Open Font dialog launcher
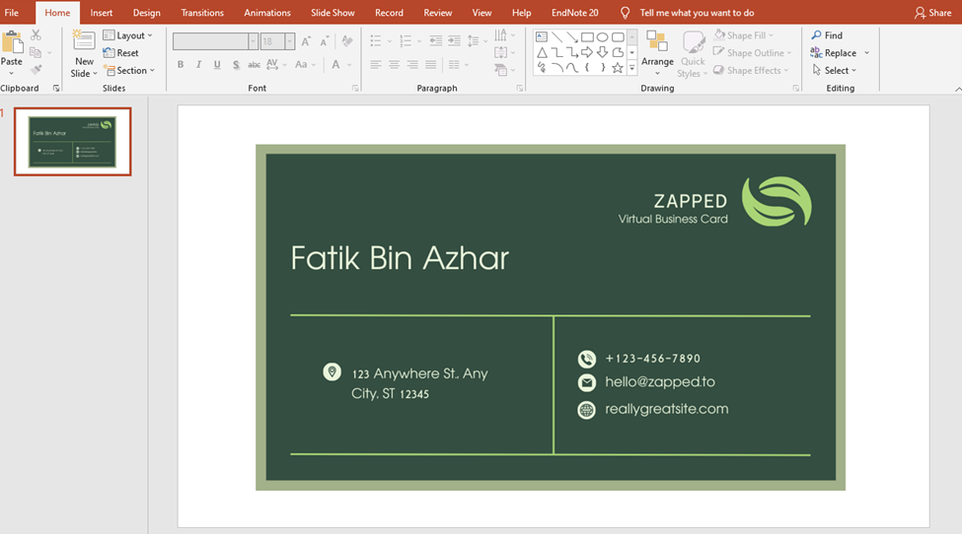The image size is (962, 534). (x=355, y=89)
